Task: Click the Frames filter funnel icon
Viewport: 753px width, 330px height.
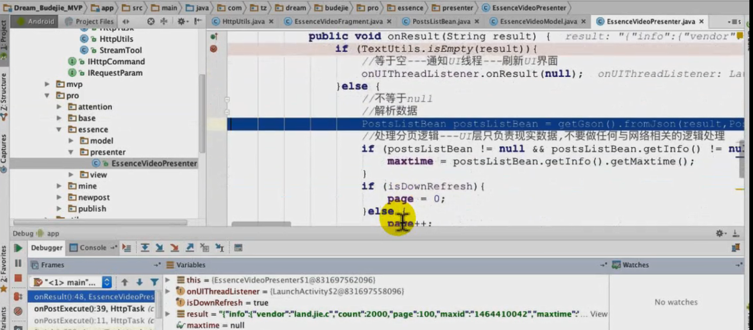Action: 154,282
